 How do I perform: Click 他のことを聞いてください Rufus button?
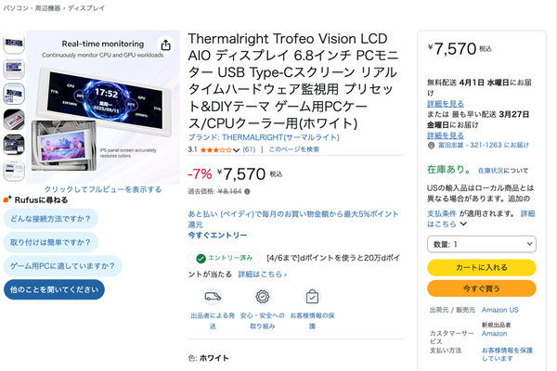(x=54, y=289)
